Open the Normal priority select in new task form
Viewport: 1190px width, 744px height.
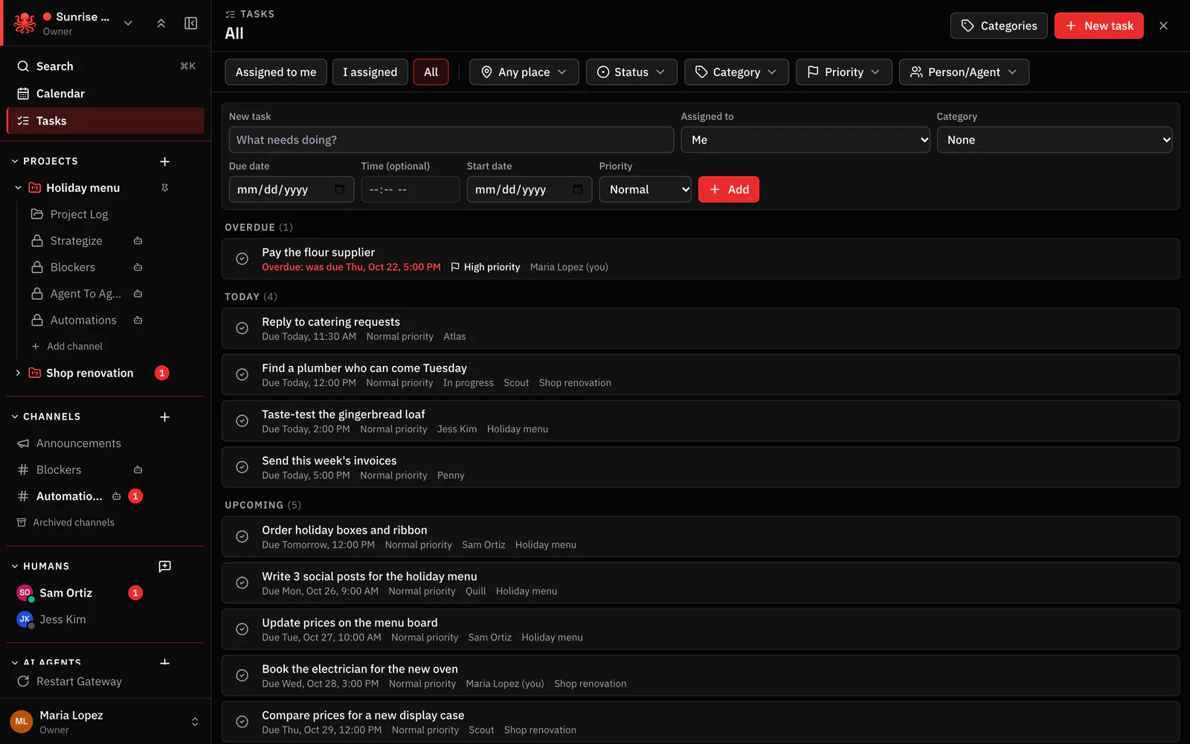coord(645,189)
